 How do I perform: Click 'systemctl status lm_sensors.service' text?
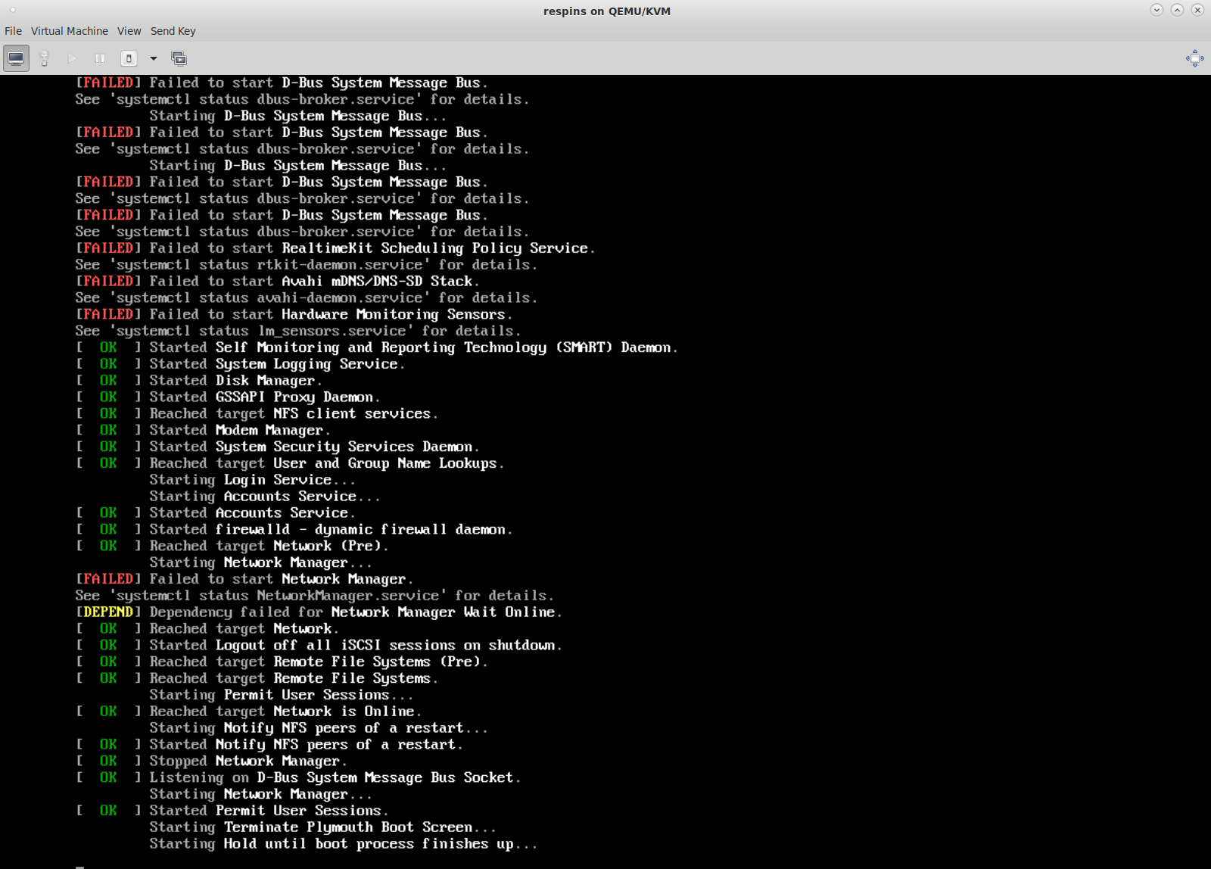[262, 332]
